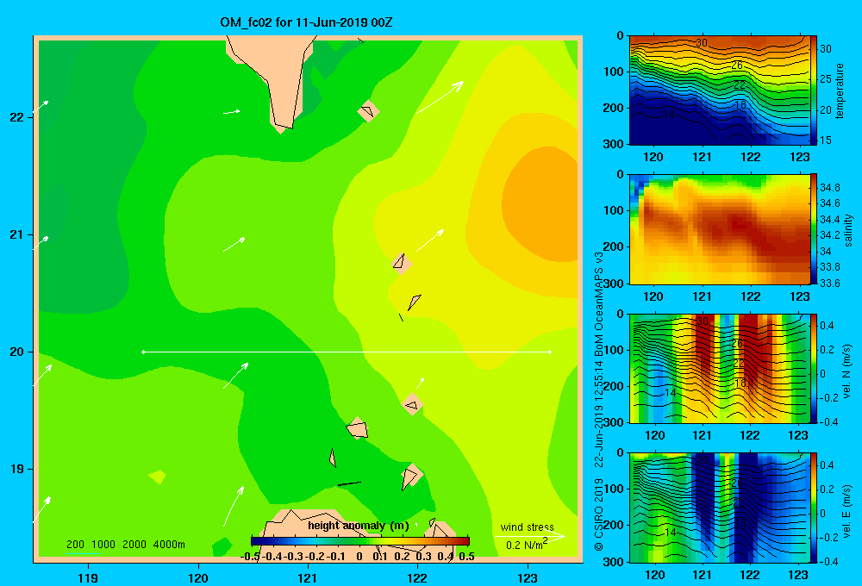Click the vertical "temperature" axis label
Image resolution: width=862 pixels, height=586 pixels.
click(840, 90)
